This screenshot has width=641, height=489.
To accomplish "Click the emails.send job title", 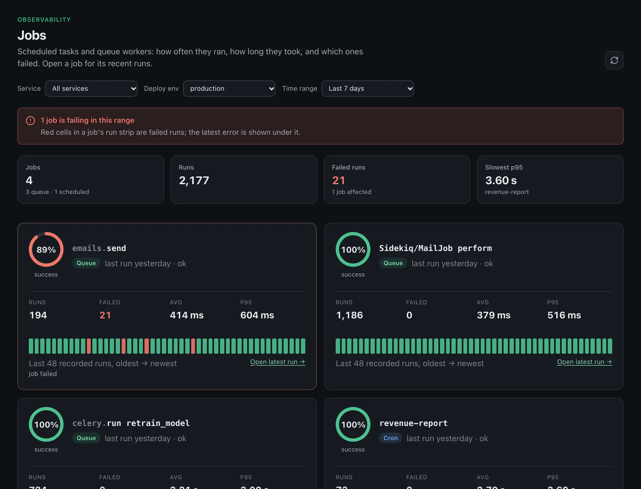I will [x=99, y=248].
